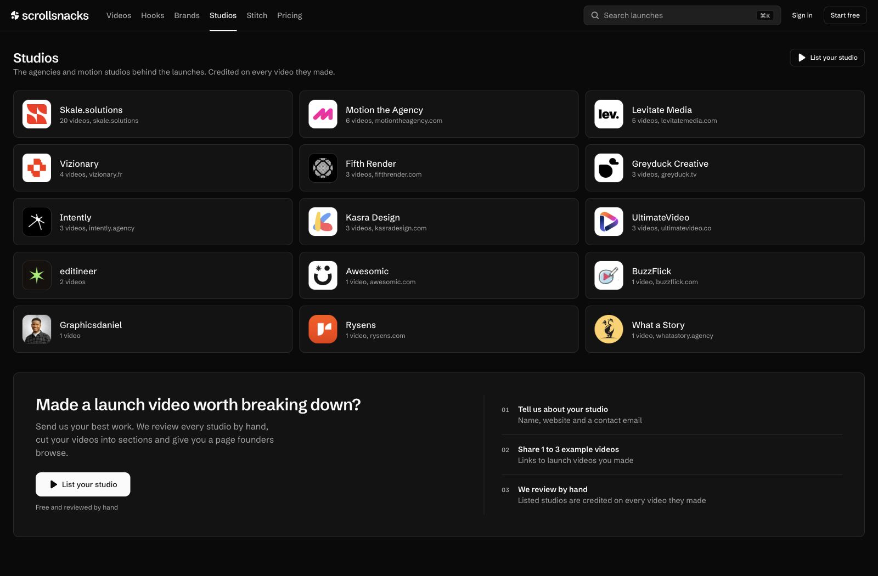Click the search magnifier icon
Viewport: 878px width, 576px height.
pyautogui.click(x=595, y=15)
